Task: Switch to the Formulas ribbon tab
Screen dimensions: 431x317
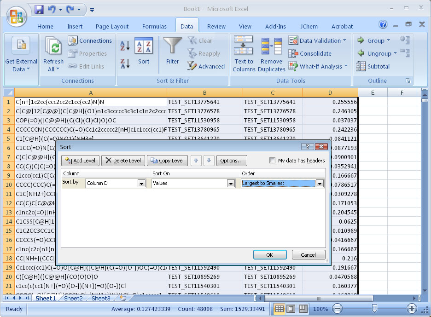Action: tap(155, 26)
